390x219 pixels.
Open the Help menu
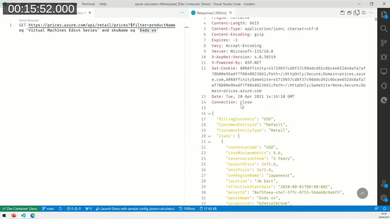click(x=103, y=4)
